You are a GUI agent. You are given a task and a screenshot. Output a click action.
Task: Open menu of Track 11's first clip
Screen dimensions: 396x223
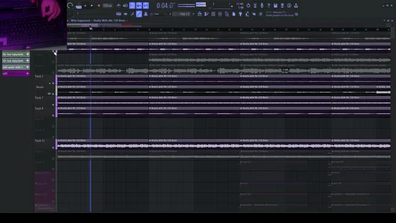pyautogui.click(x=59, y=141)
